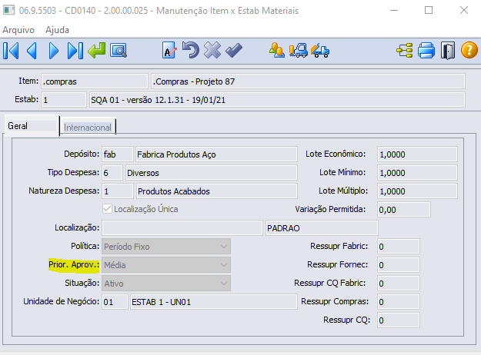Click the Tipo Despesa code field
This screenshot has height=355, width=481.
tap(112, 173)
